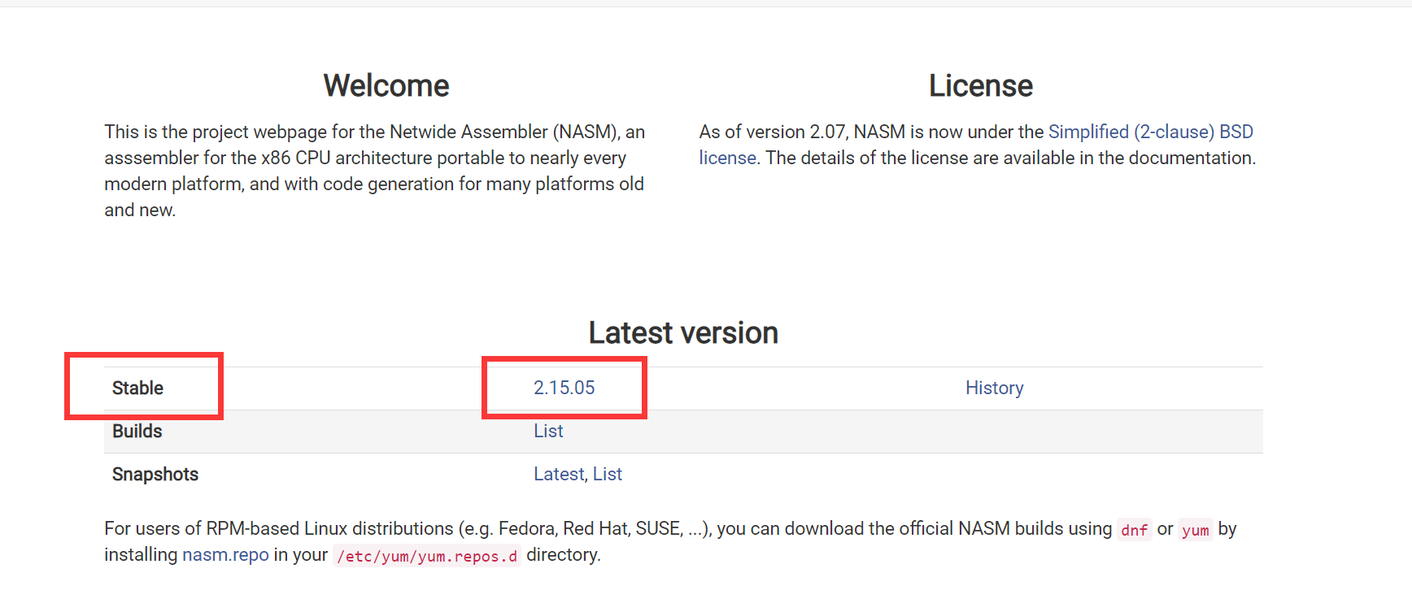
Task: Click the License heading
Action: pos(981,85)
